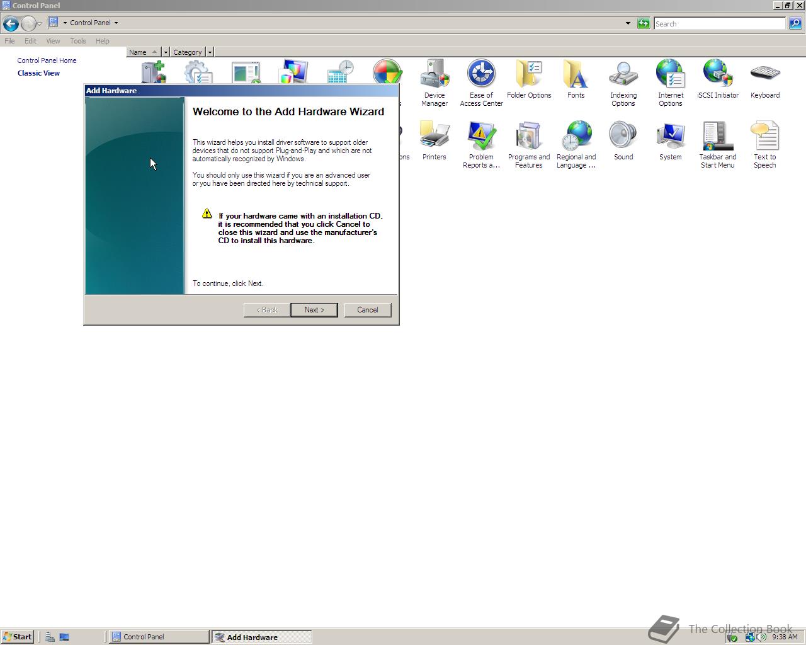
Task: Open the Edit menu
Action: point(30,41)
